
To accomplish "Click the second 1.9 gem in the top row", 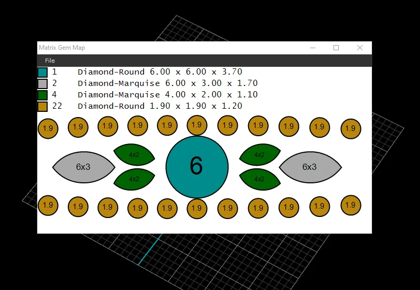I will pyautogui.click(x=78, y=127).
